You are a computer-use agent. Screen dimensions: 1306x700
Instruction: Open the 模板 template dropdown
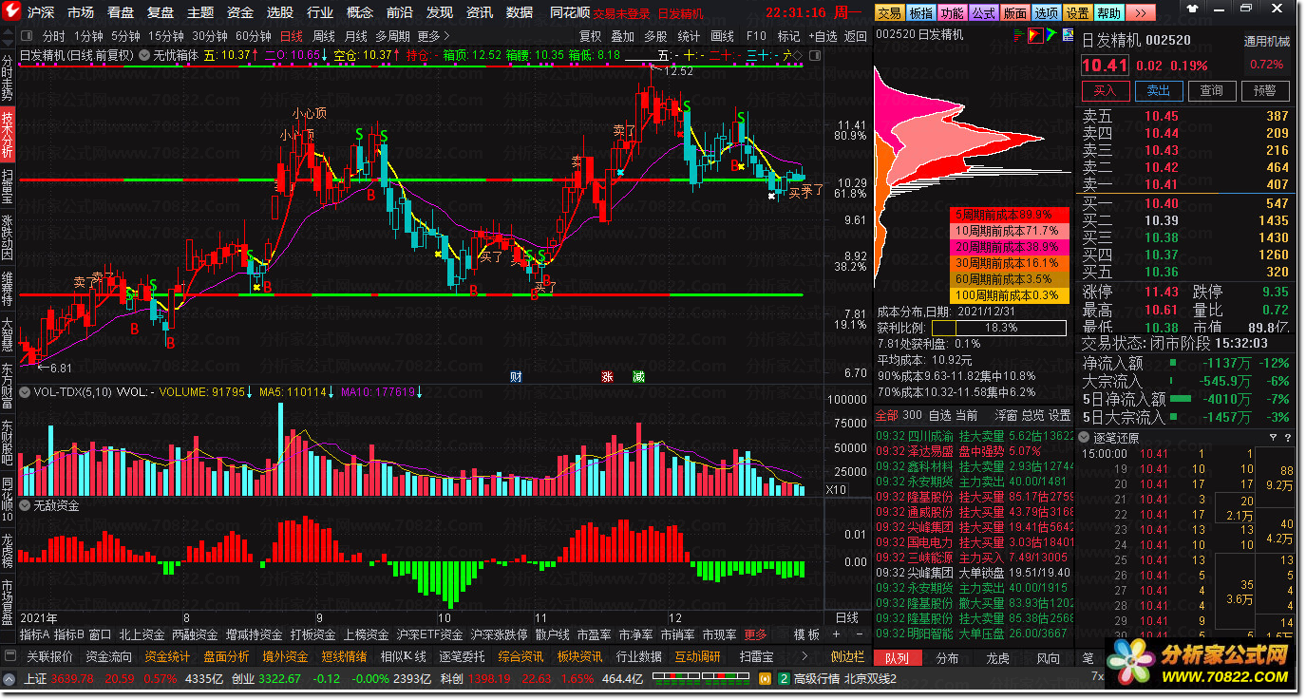click(807, 634)
